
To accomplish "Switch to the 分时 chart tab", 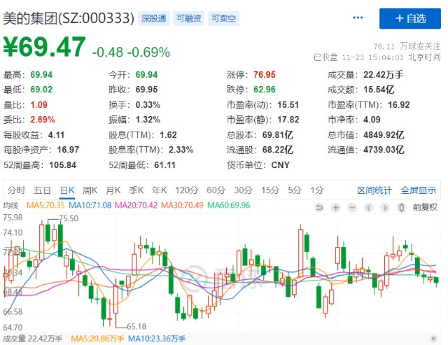I will [16, 190].
